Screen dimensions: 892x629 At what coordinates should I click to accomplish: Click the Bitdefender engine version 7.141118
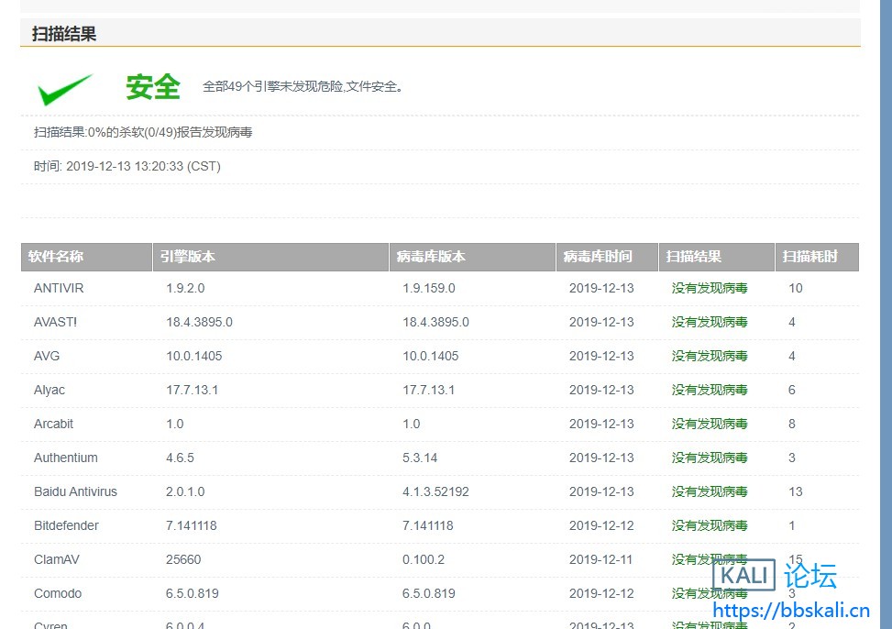point(192,525)
